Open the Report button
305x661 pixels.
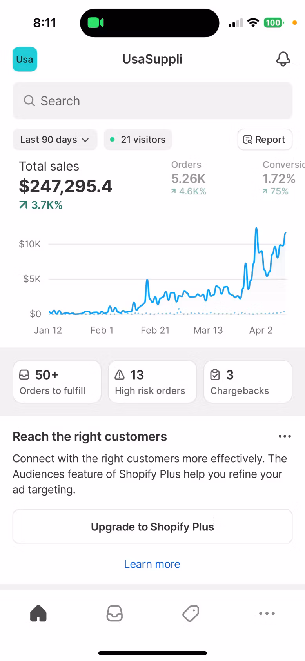tap(265, 140)
